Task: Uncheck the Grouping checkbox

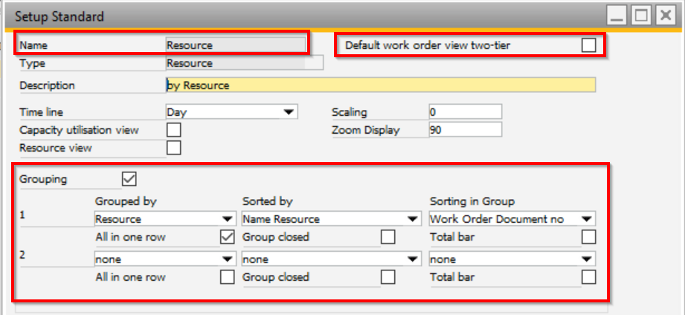Action: point(129,179)
